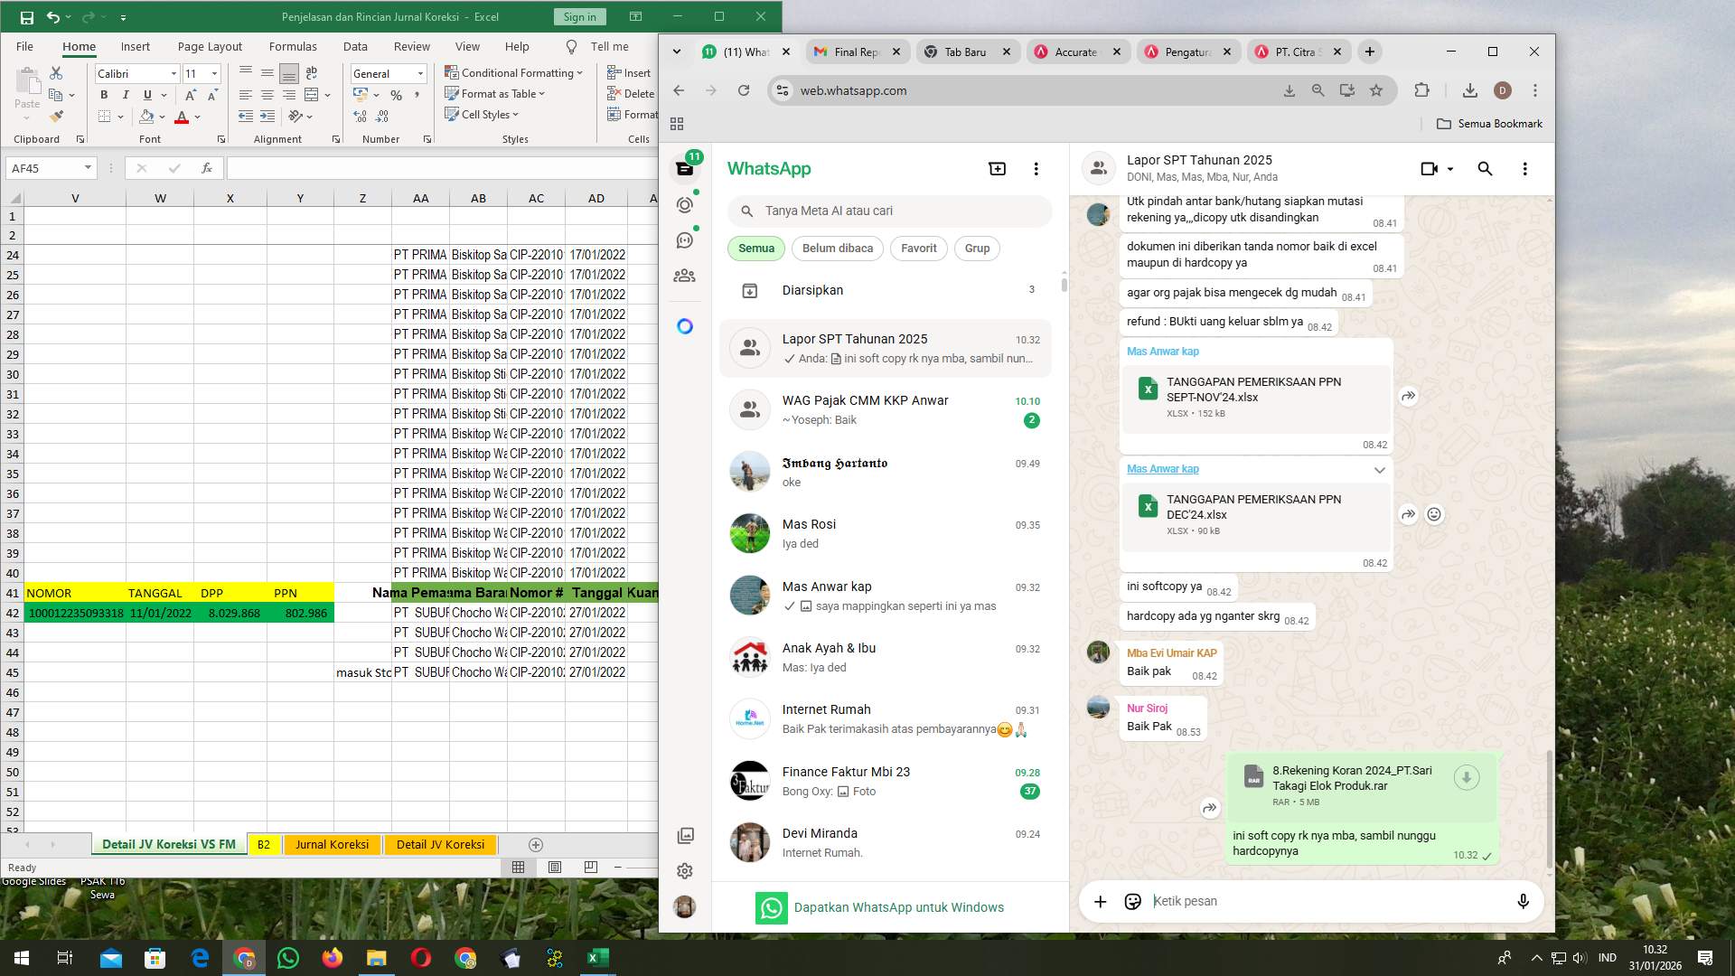Switch to the Formulas ribbon tab
Image resolution: width=1735 pixels, height=976 pixels.
click(x=293, y=46)
